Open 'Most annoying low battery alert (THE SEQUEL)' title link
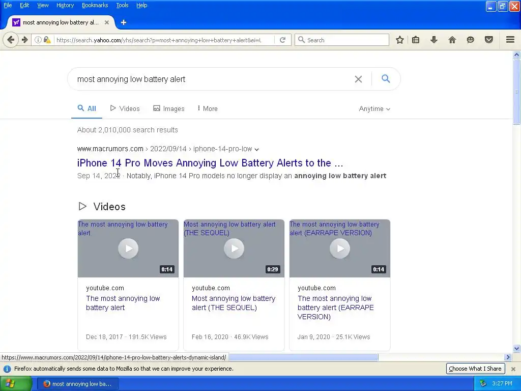The image size is (521, 391). point(234,303)
